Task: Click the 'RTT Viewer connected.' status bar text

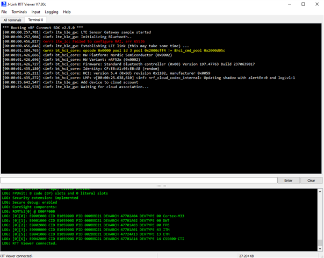Action: click(16, 256)
